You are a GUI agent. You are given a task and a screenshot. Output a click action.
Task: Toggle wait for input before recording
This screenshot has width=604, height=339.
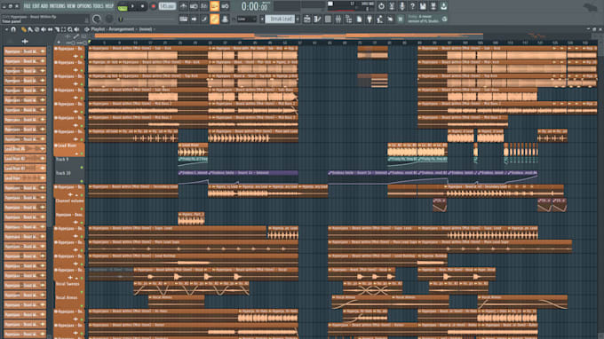coord(194,6)
